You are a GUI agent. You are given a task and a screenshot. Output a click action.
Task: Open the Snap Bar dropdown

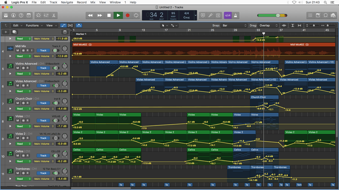(x=234, y=25)
